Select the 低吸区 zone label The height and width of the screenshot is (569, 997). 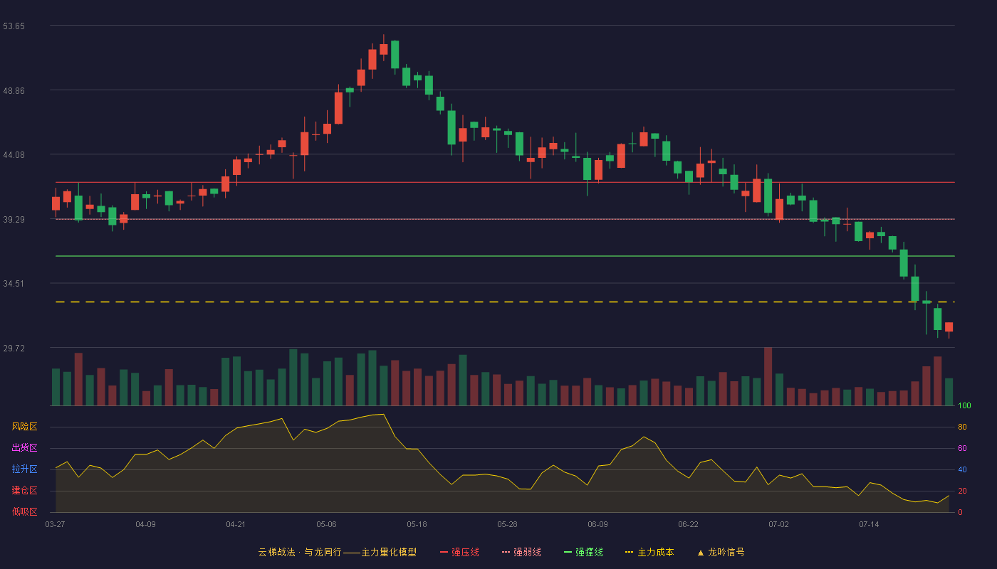[24, 511]
